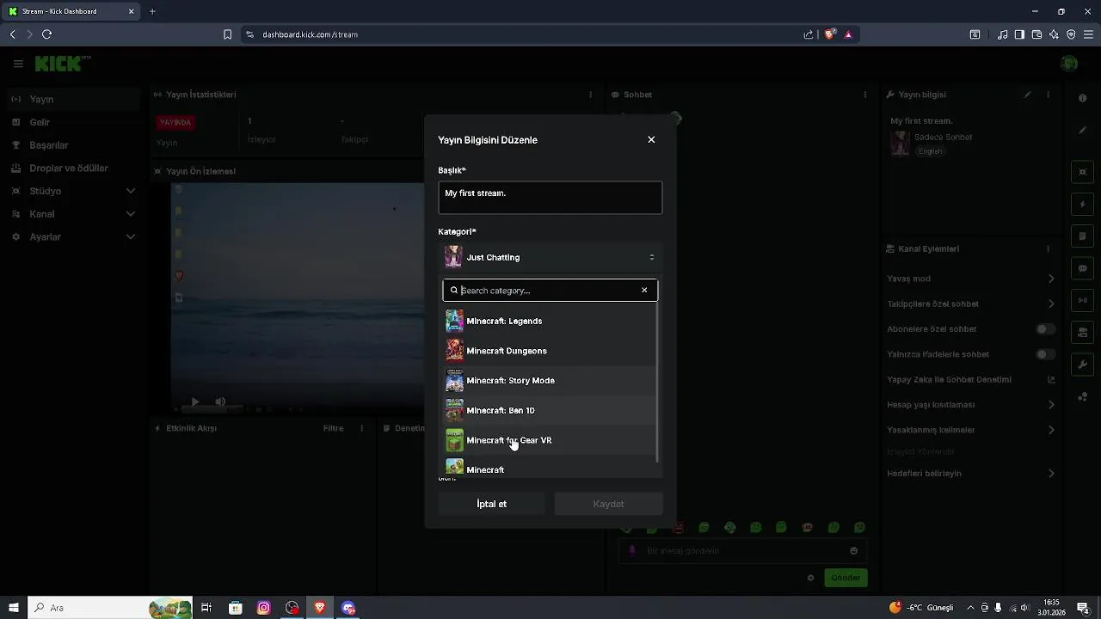
Task: Toggle Abonelere özel sohbet switch
Action: pos(1045,329)
